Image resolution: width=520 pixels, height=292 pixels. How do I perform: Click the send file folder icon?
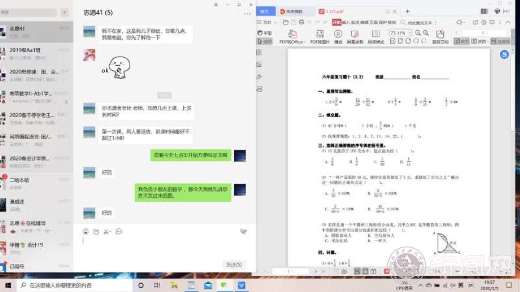[x=96, y=232]
